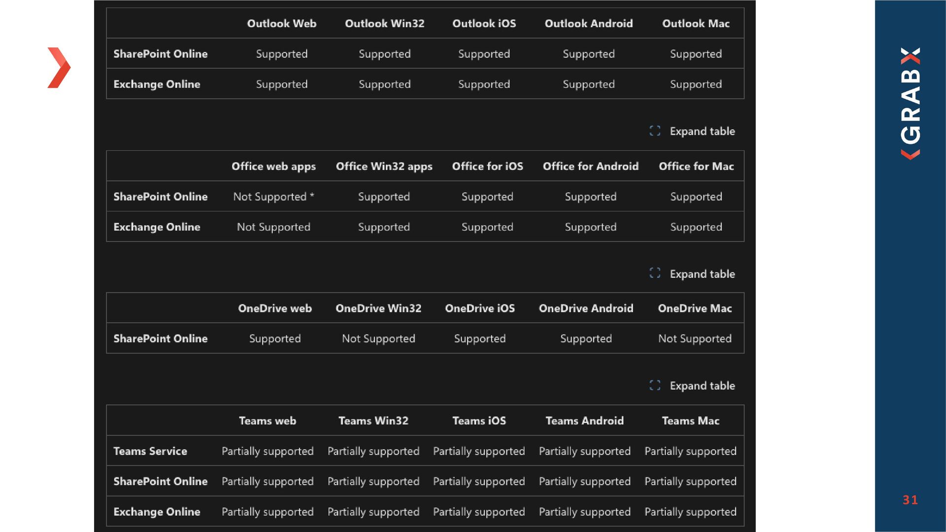The image size is (946, 532).
Task: Click 'Not Supported' under OneDrive Mac
Action: (695, 338)
